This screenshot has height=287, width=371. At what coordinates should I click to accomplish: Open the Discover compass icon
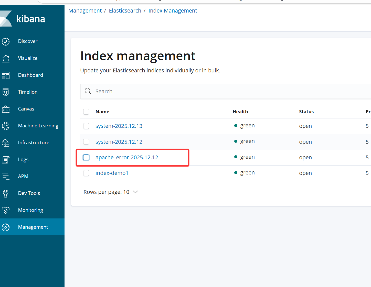click(6, 41)
